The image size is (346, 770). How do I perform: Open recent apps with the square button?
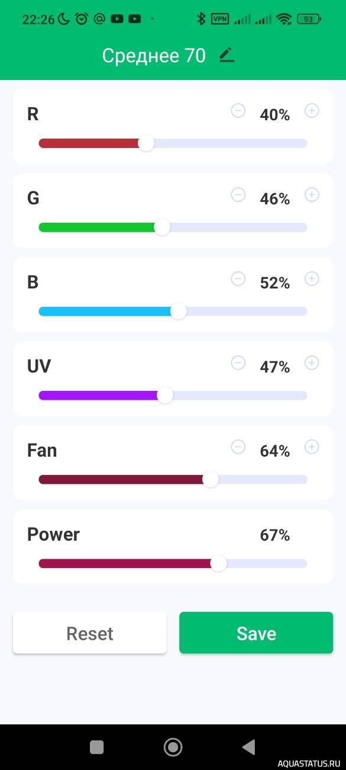click(x=97, y=747)
